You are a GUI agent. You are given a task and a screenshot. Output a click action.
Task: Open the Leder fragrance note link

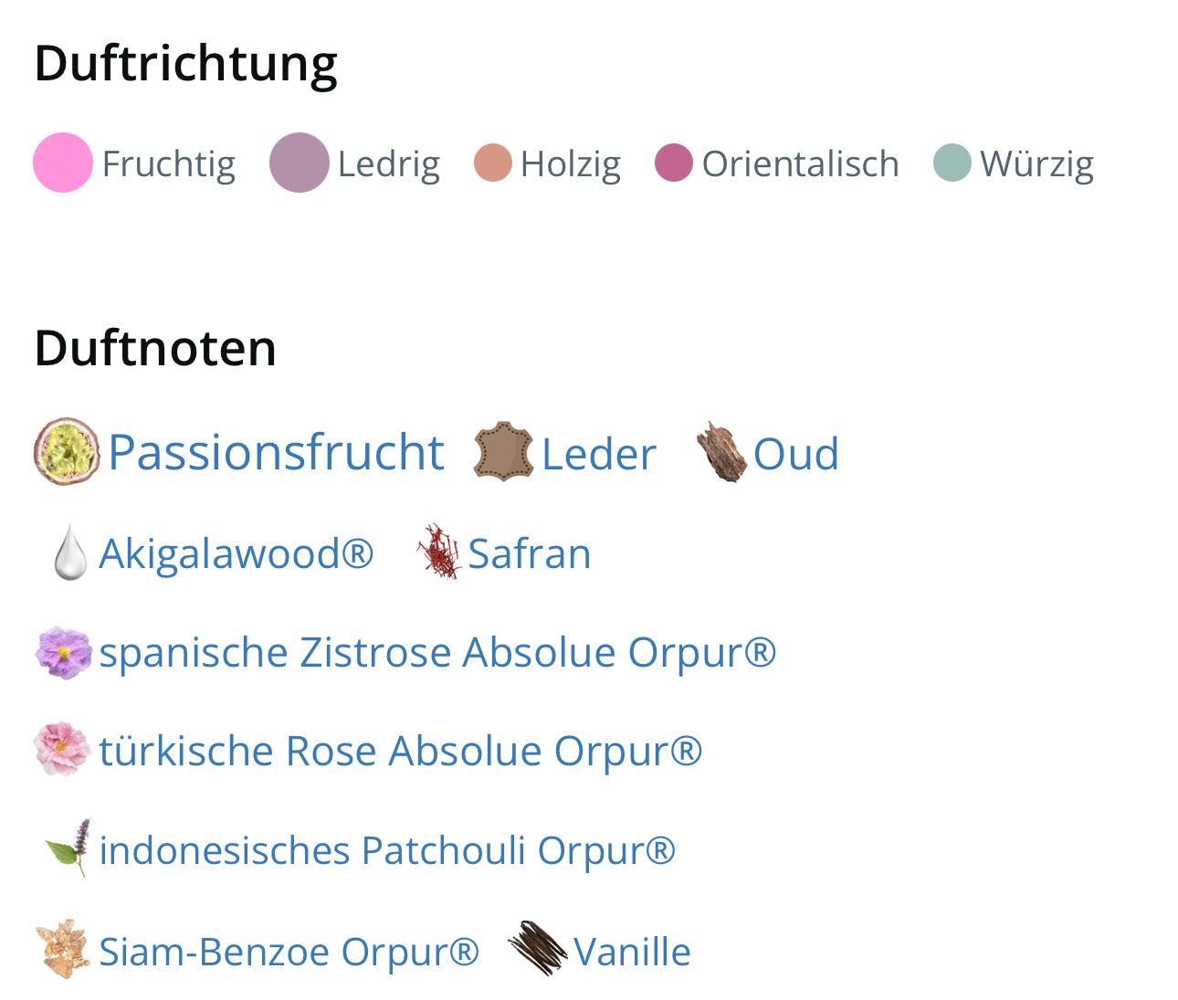[x=599, y=454]
